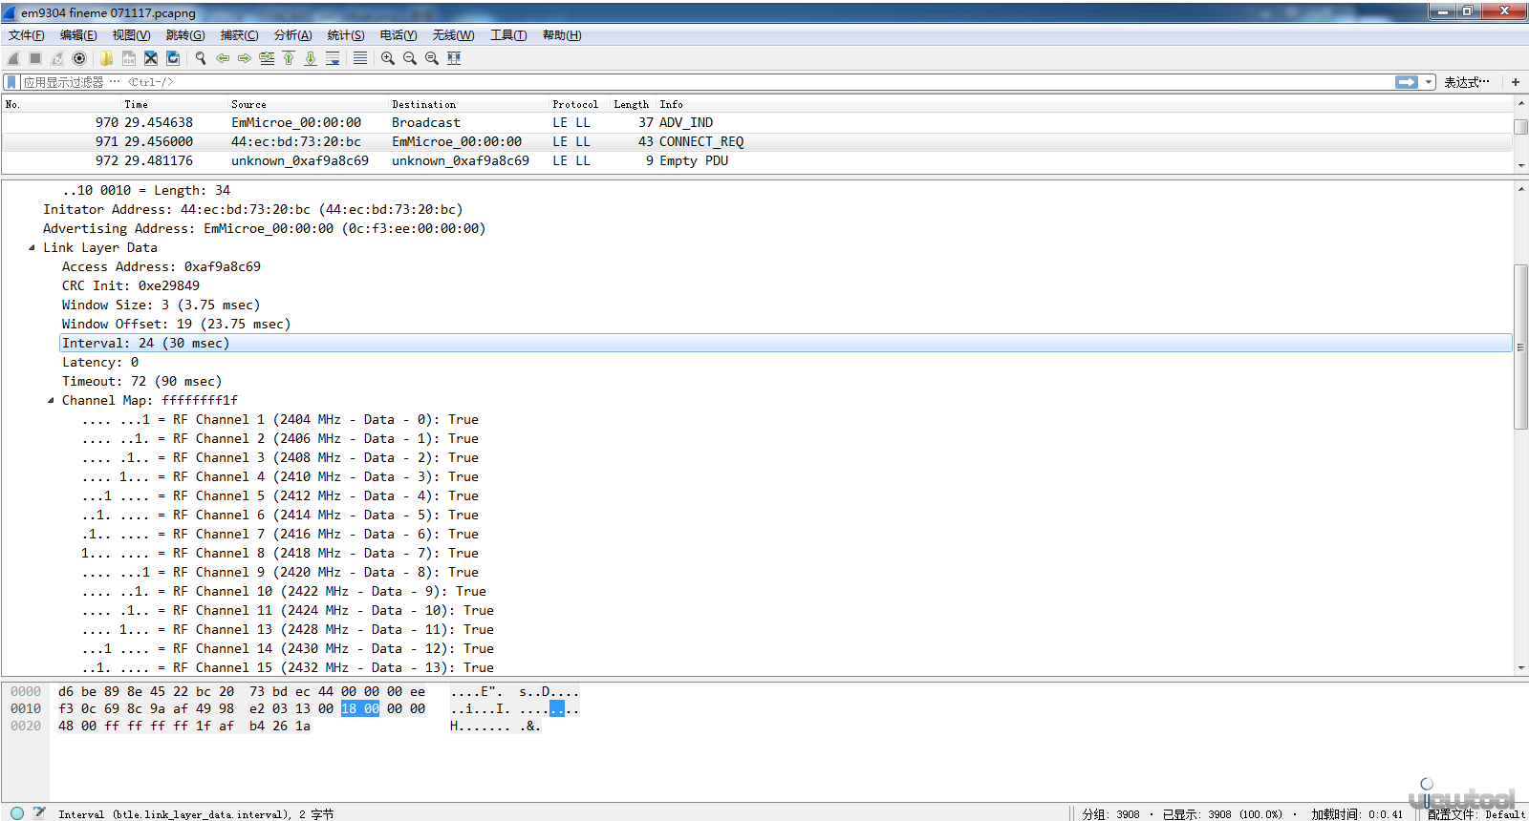Screen dimensions: 1529x821
Task: Click the display filter input field
Action: tap(707, 82)
